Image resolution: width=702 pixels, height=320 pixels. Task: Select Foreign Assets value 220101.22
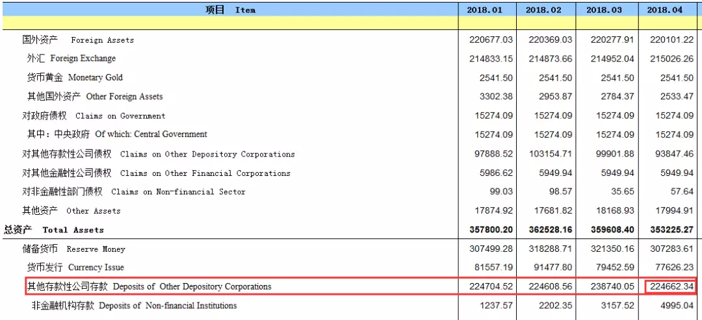coord(672,40)
